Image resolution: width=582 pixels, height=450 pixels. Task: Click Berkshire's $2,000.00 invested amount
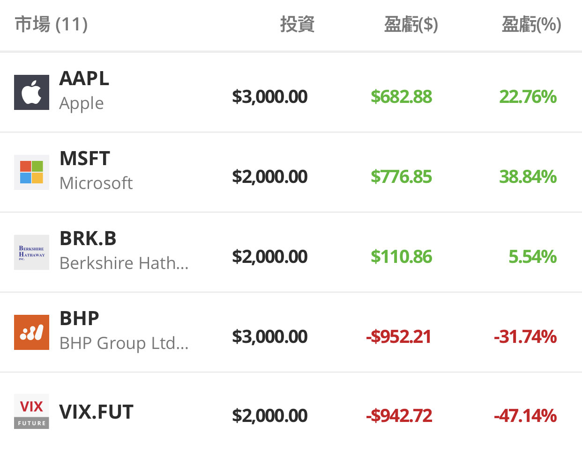[x=270, y=257]
